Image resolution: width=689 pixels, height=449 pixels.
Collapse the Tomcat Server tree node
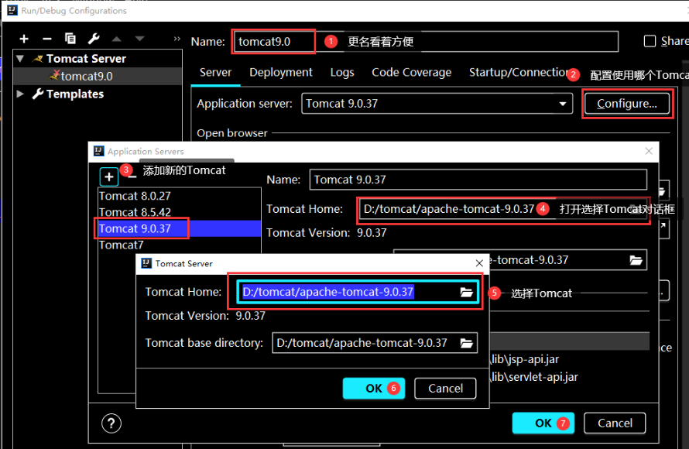click(x=19, y=58)
